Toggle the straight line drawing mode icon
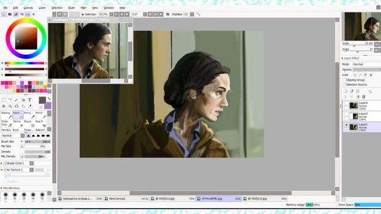The image size is (381, 214). 198,14
